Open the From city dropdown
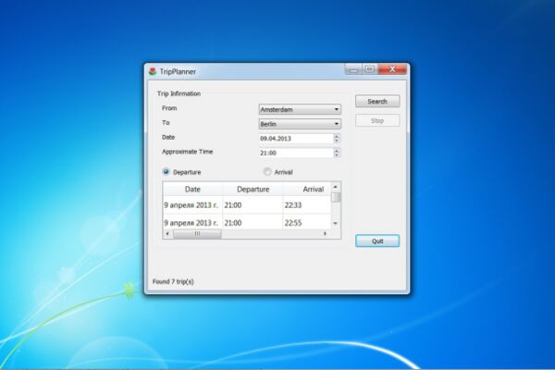This screenshot has height=370, width=555. coord(300,109)
